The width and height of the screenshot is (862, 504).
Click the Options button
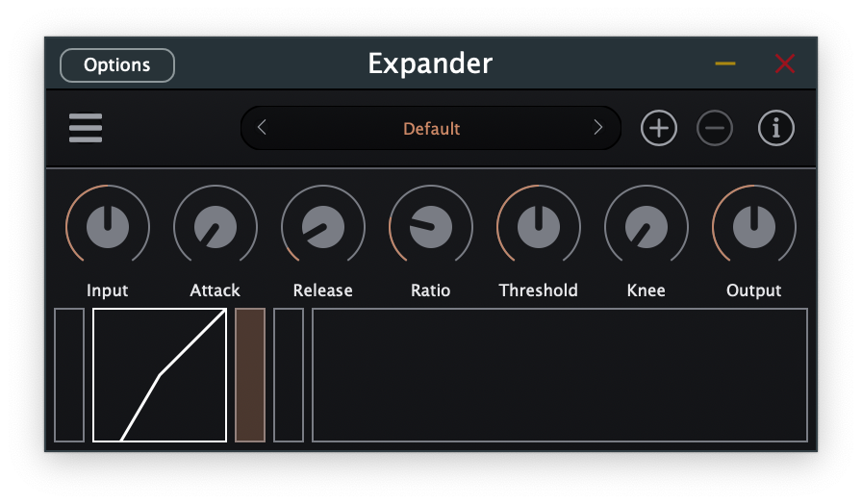tap(117, 64)
